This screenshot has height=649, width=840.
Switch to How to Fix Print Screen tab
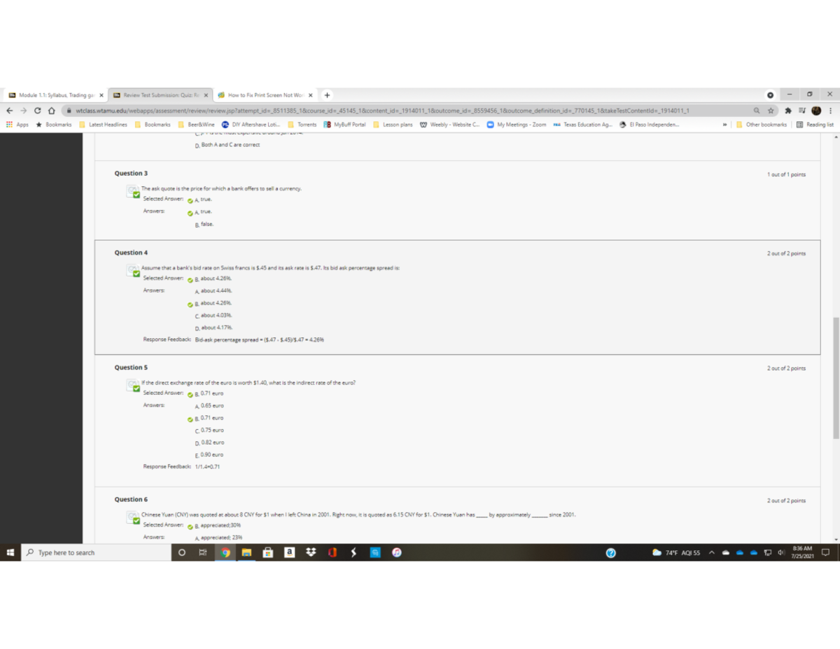click(x=264, y=95)
